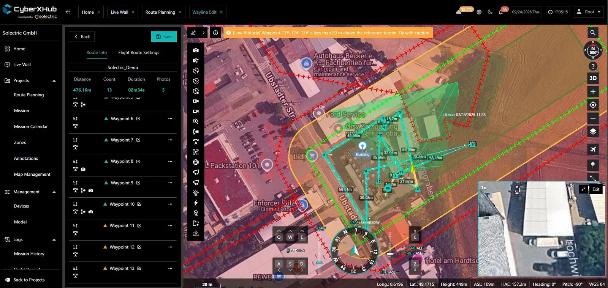
Task: Select the 360° panorama action icon
Action: click(196, 162)
